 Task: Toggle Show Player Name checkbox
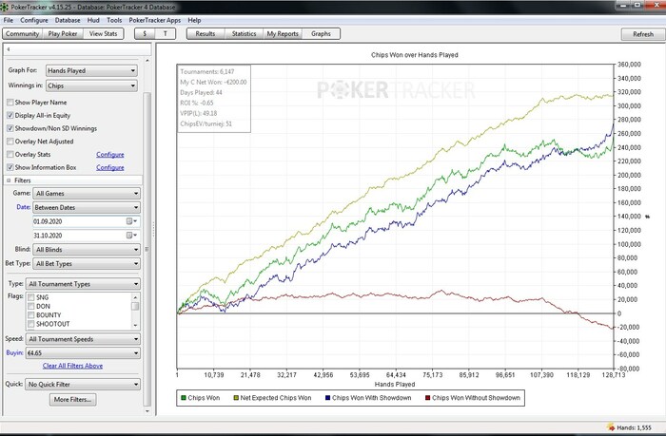point(10,103)
